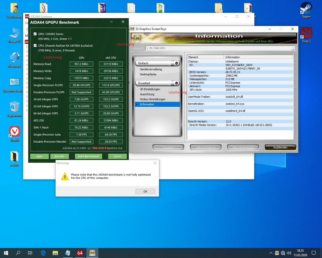Click the S3 tray icon
322x258 pixels.
tap(277, 253)
